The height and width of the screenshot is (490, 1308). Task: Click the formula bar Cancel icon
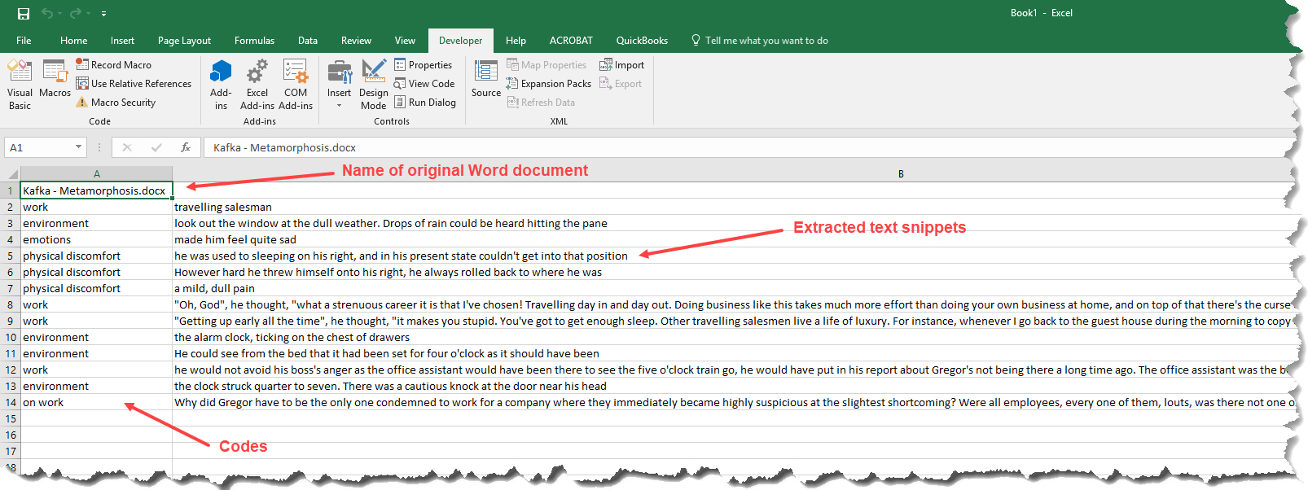coord(127,147)
